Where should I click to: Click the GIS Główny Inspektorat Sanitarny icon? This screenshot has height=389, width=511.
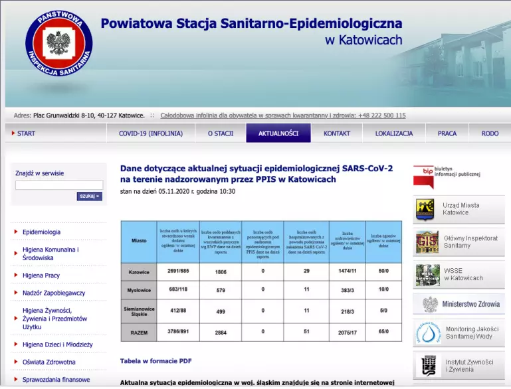point(427,242)
